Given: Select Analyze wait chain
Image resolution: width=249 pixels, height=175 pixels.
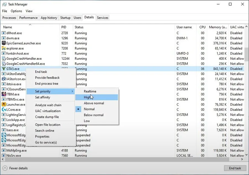Looking at the screenshot, I should 51,105.
